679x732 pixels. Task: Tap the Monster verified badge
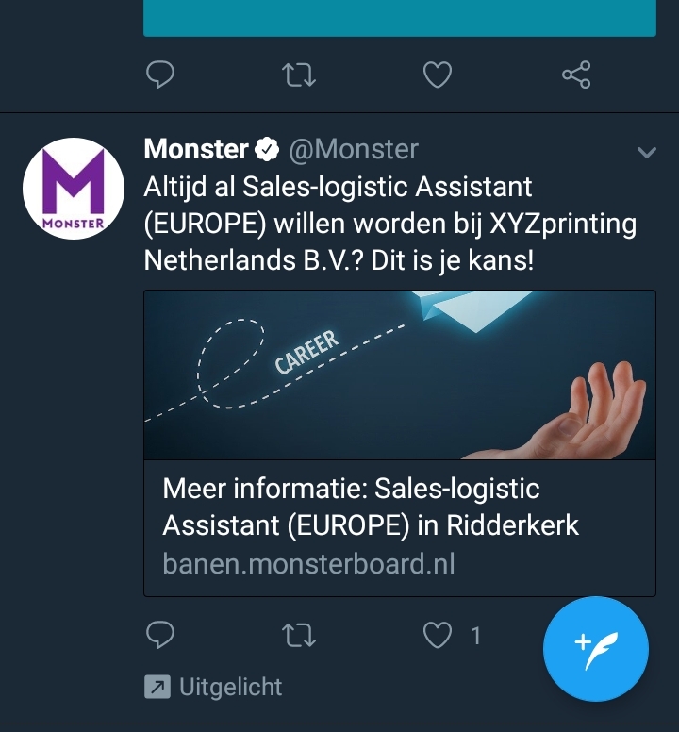(267, 149)
